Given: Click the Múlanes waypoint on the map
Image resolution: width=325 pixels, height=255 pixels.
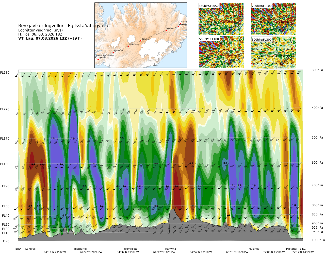Looking at the screenshot, I should click(x=166, y=30).
